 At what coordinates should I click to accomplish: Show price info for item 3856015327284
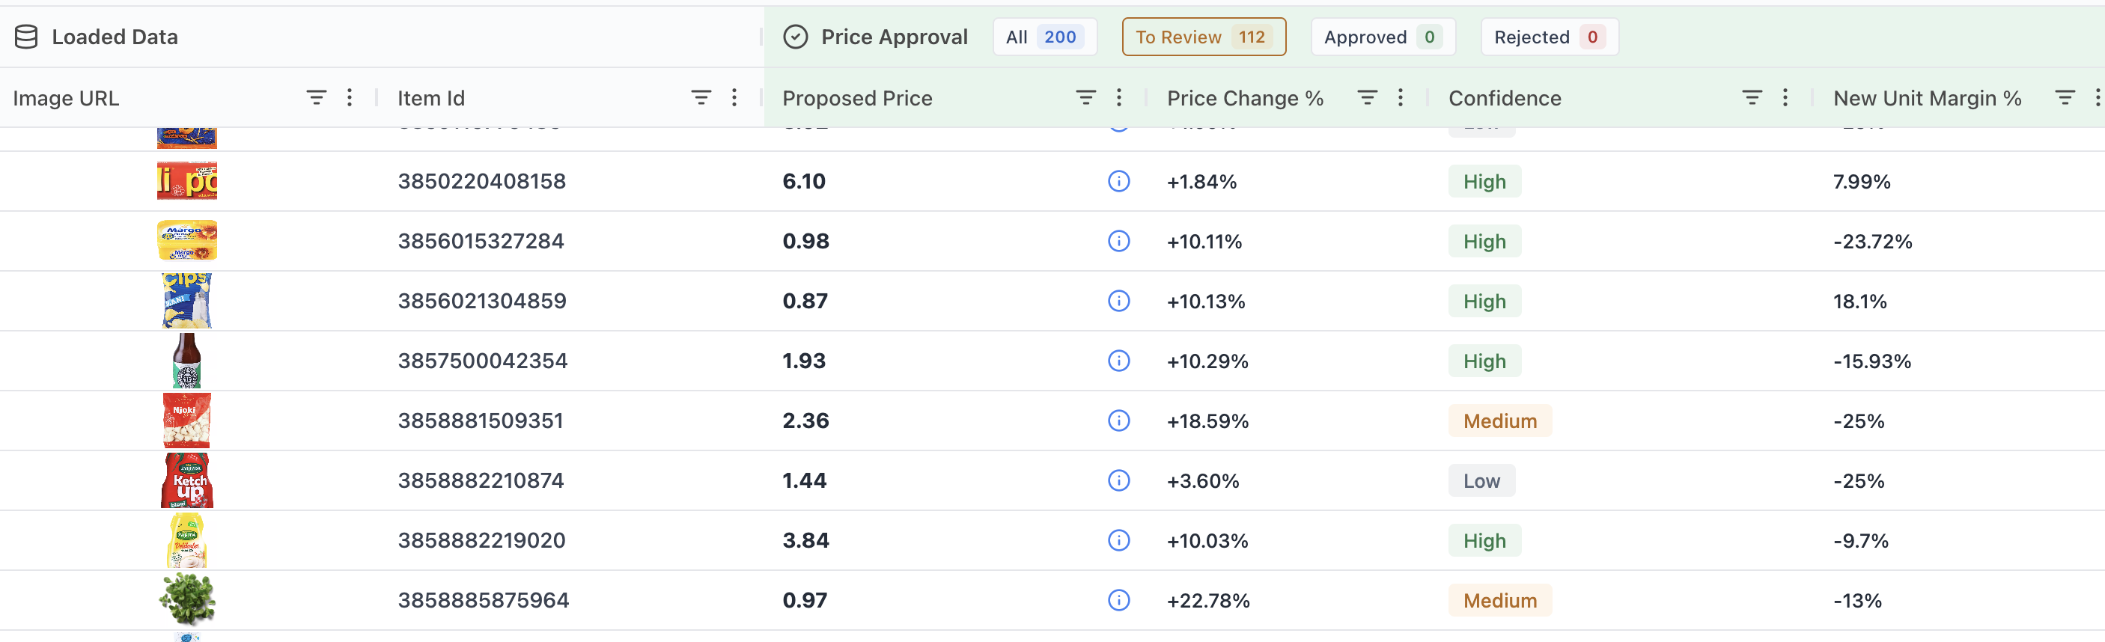point(1118,241)
